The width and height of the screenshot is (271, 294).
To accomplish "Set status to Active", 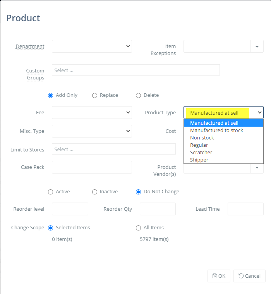I will tap(50, 192).
